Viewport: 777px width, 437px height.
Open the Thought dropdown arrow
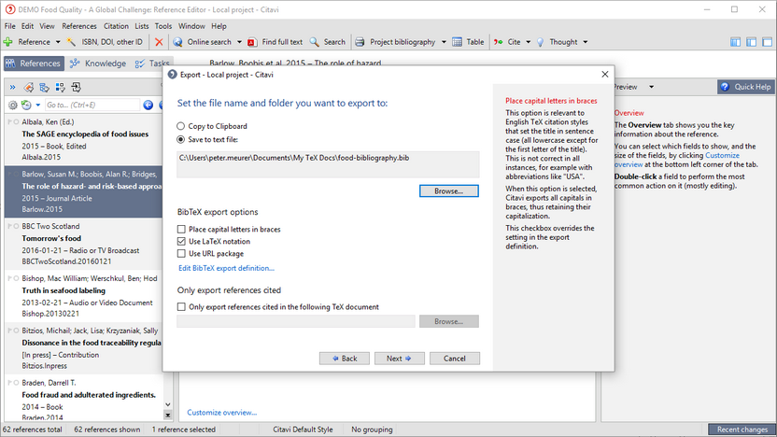(x=586, y=42)
